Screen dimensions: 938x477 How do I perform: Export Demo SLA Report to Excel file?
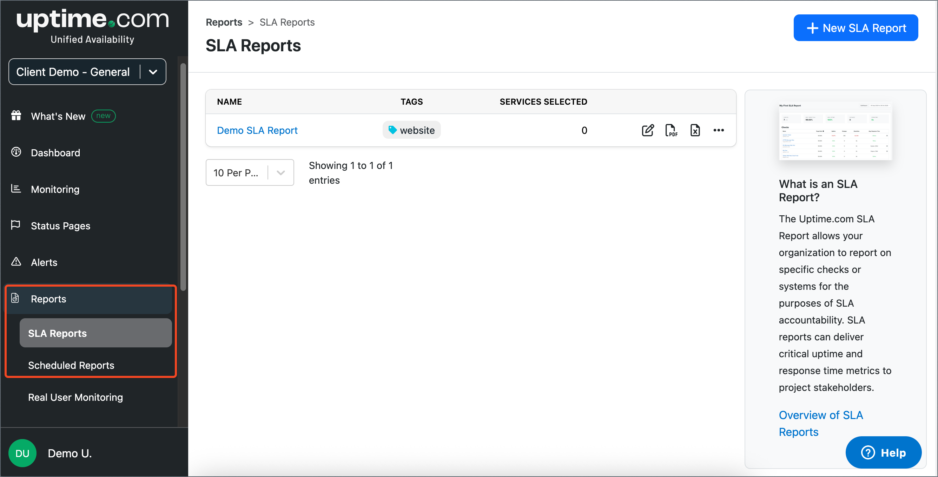coord(695,130)
